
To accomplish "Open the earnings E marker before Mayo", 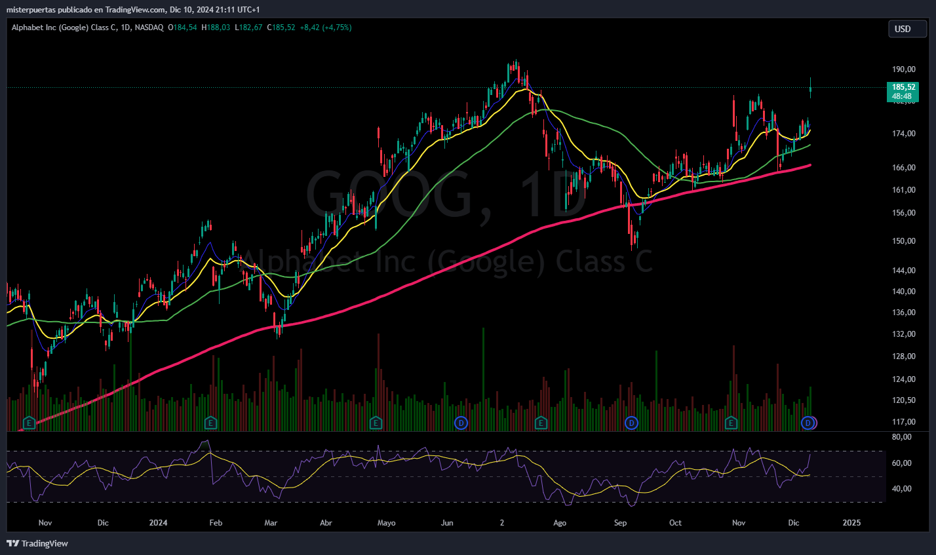I will click(x=376, y=423).
